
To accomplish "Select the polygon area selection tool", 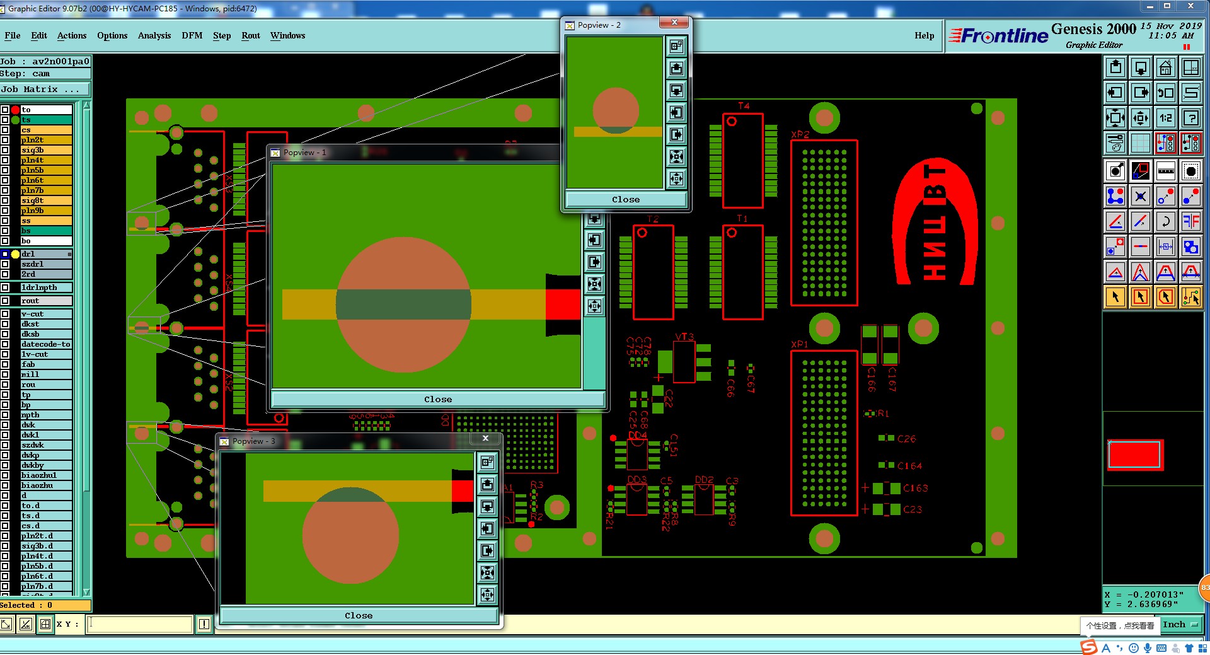I will (x=1165, y=297).
